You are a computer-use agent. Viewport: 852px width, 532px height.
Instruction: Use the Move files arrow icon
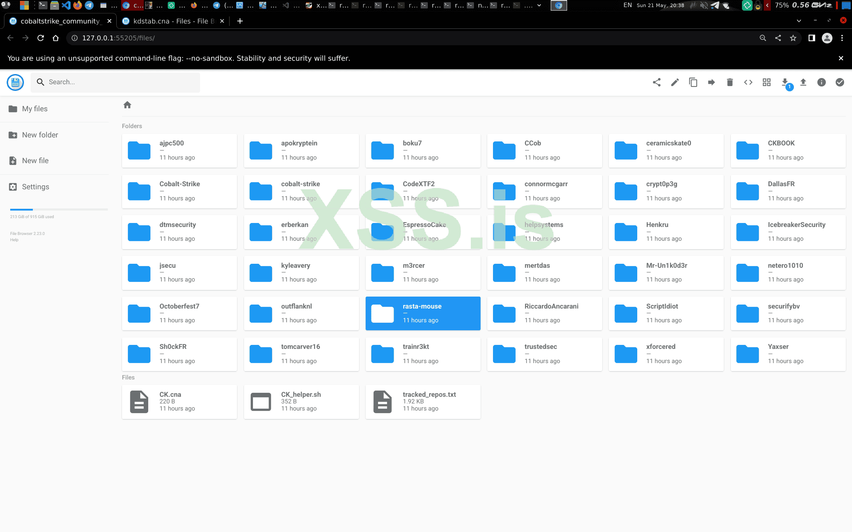(711, 82)
